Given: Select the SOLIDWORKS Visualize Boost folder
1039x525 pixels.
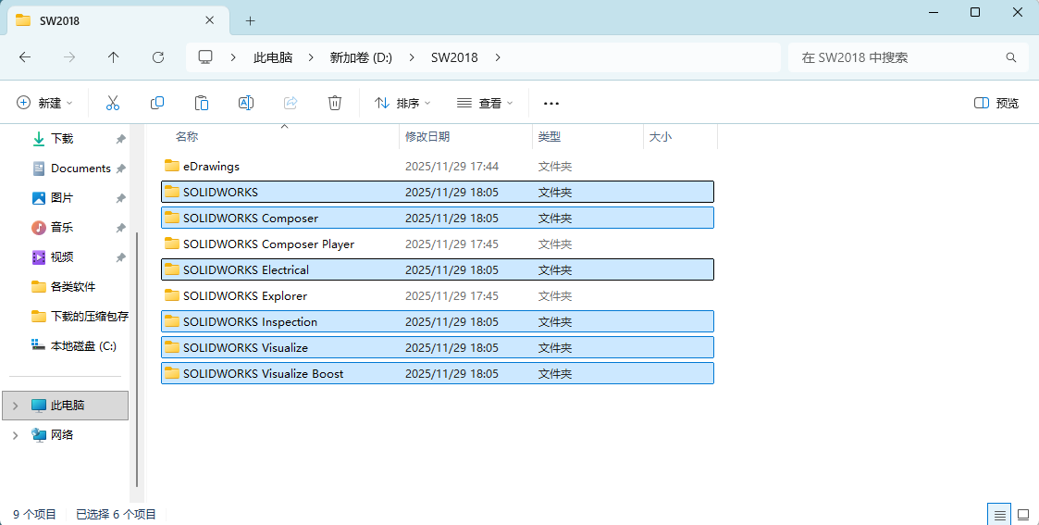Looking at the screenshot, I should pos(438,373).
